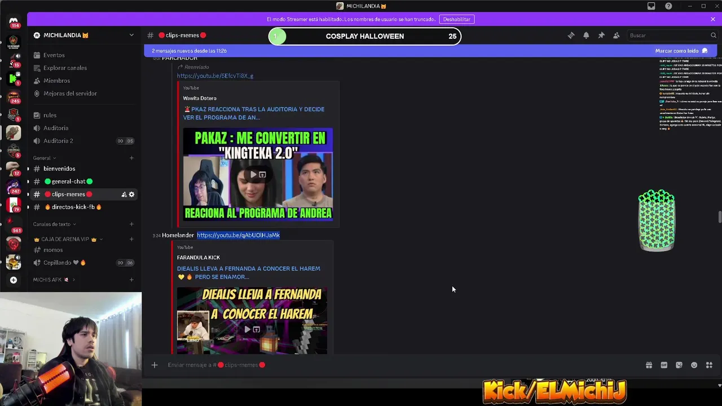Expand MICHILANDIA server dropdown menu

pos(131,35)
